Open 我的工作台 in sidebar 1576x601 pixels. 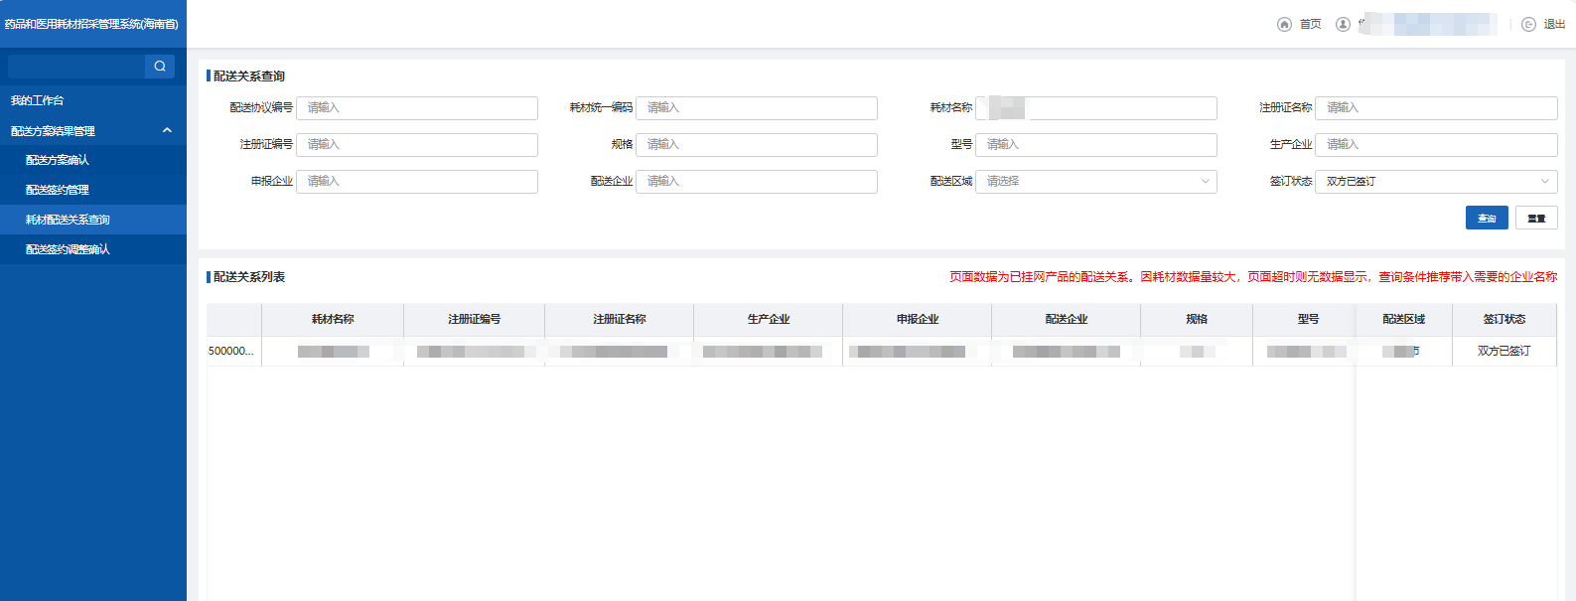tap(38, 100)
